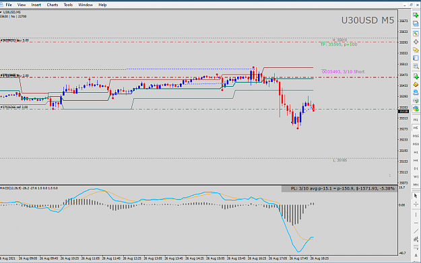The height and width of the screenshot is (263, 421).
Task: Open the Strategy Tester magnifier icon
Action: pyautogui.click(x=416, y=66)
